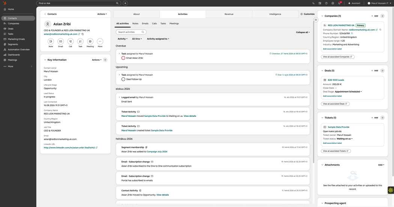Click the green widget icon at right edge
The image size is (394, 207).
391,190
